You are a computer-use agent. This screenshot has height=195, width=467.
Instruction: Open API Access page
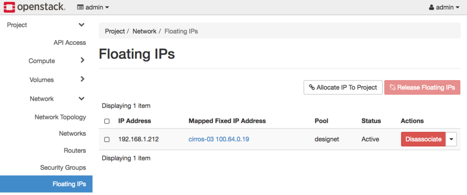pyautogui.click(x=69, y=43)
